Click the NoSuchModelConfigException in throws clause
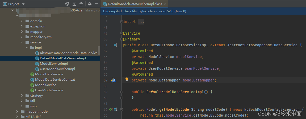The width and height of the screenshot is (306, 119). tap(272, 109)
